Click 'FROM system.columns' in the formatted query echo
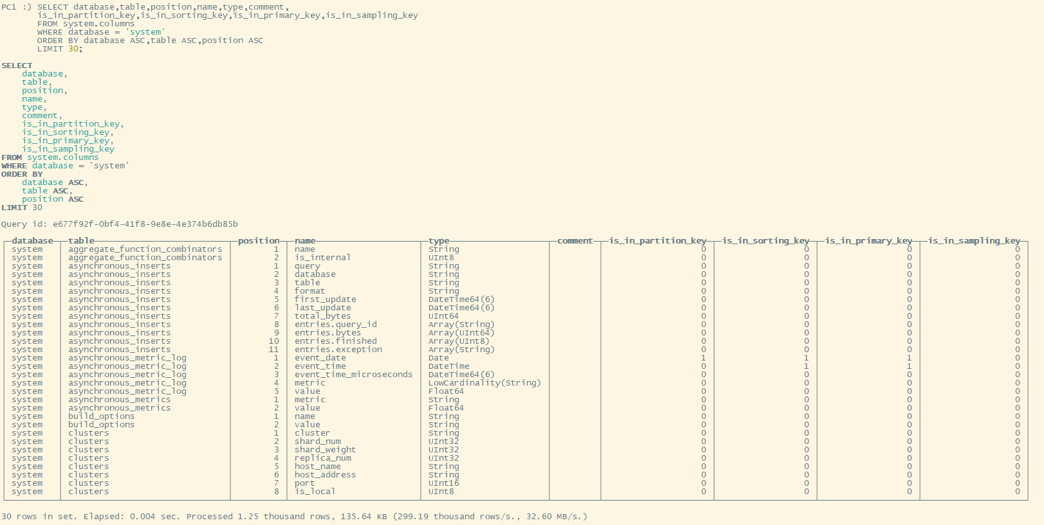Screen dimensions: 1044x525 coord(50,157)
